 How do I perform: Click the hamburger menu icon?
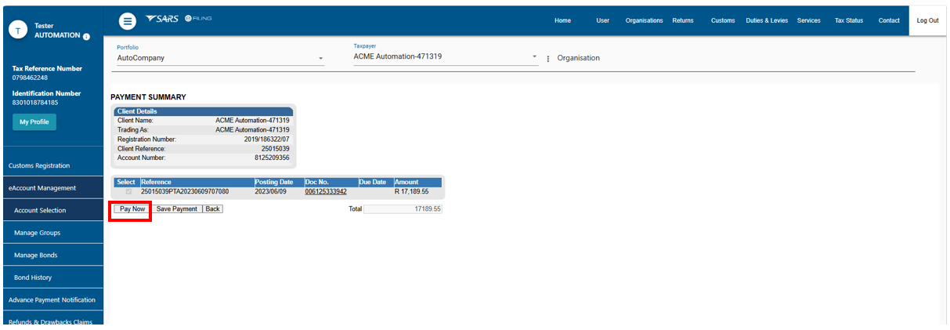[128, 21]
